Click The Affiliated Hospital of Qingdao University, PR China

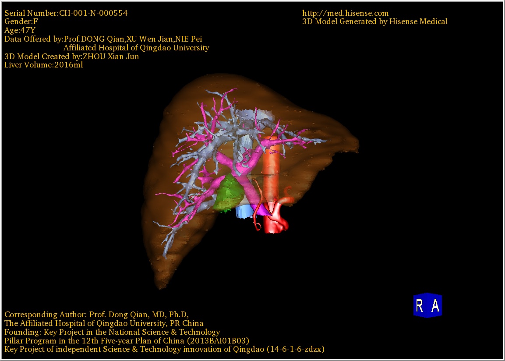coord(104,323)
